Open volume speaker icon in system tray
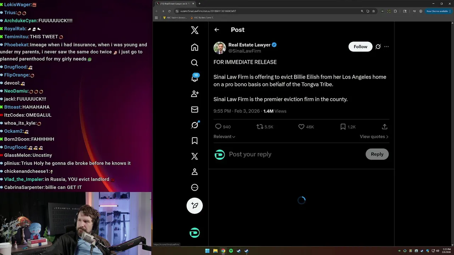This screenshot has height=255, width=454. pos(438,251)
